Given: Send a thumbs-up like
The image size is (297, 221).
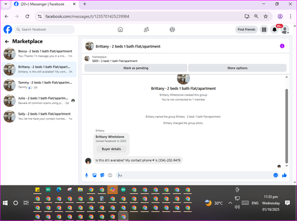Looking at the screenshot, I should [285, 175].
